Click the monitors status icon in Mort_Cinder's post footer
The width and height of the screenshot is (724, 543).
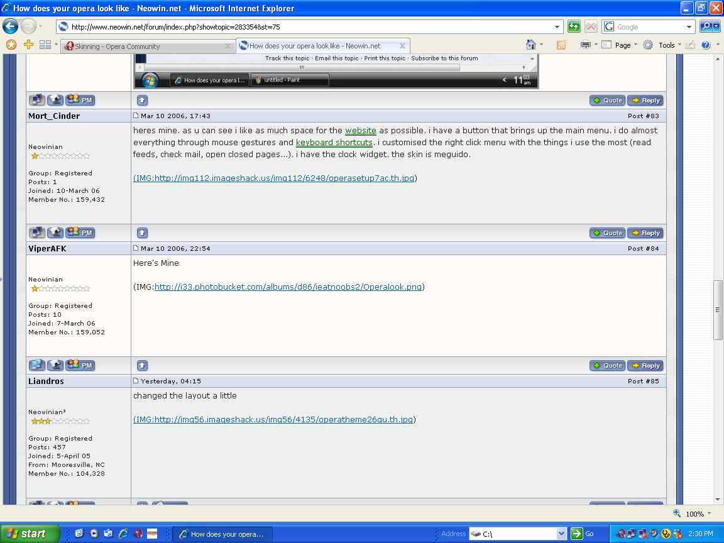click(x=37, y=233)
